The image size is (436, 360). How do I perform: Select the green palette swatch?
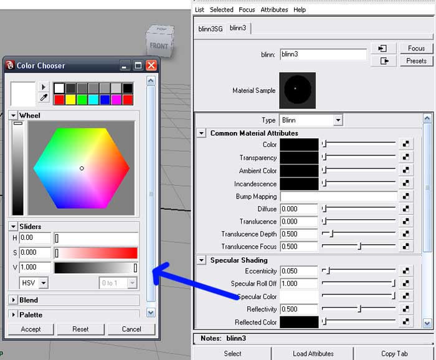82,100
